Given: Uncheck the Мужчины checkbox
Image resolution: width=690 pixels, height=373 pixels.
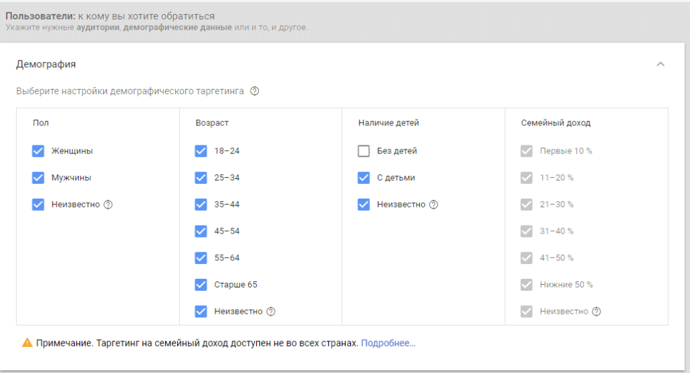Looking at the screenshot, I should coord(38,178).
